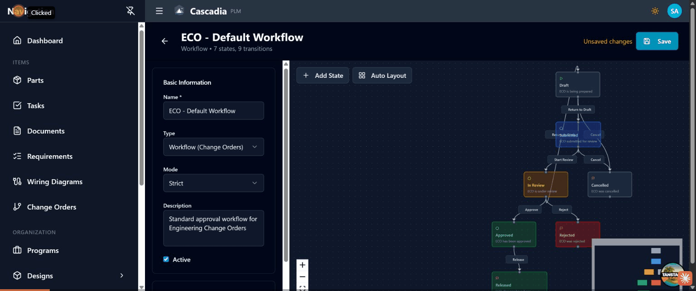This screenshot has width=696, height=291.
Task: Click the Add State button
Action: (323, 76)
